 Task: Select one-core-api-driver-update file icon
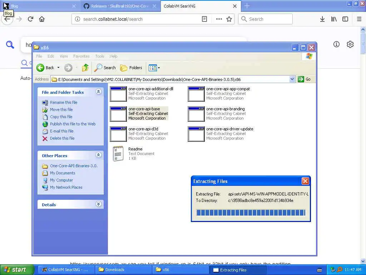tap(196, 134)
